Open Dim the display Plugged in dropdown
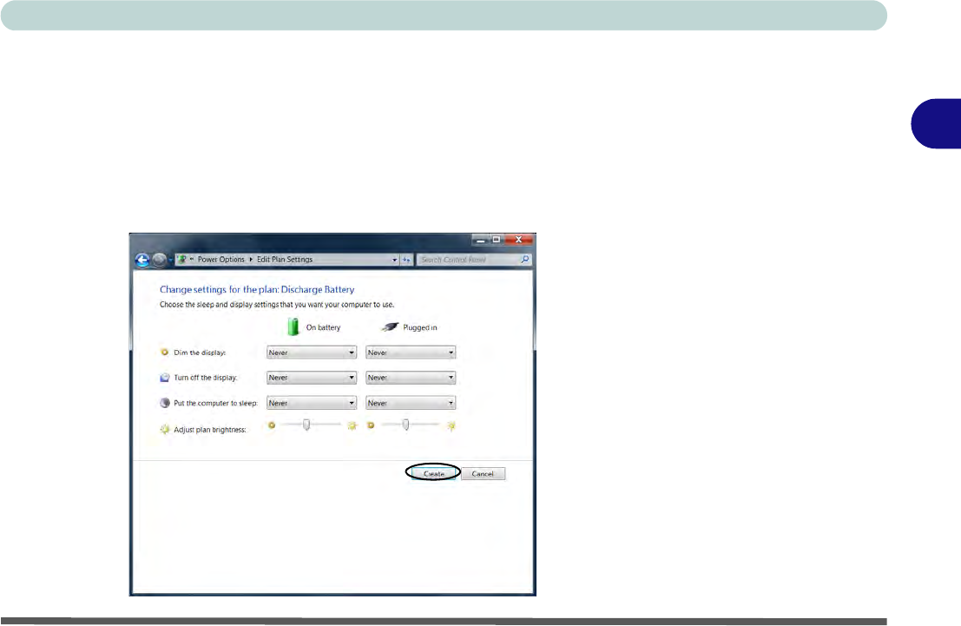Viewport: 961px width, 626px height. point(411,353)
